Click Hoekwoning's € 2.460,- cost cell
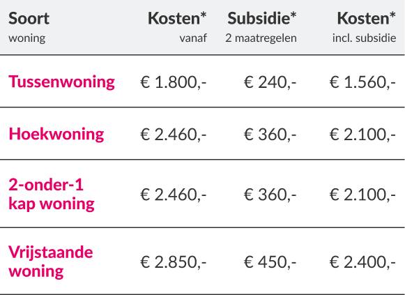Viewport: 405px width, 295px height. pyautogui.click(x=174, y=135)
